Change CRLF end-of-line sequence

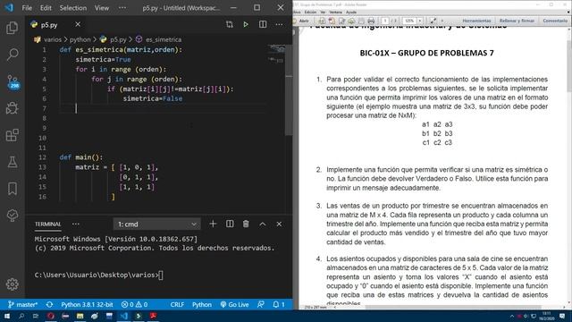click(x=177, y=304)
